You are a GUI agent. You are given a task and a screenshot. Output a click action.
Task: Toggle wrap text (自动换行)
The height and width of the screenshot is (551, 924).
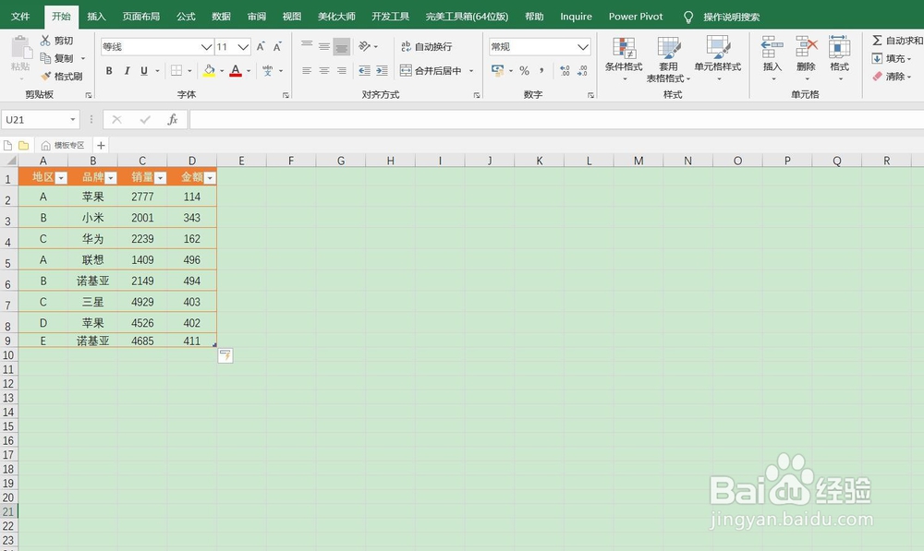[x=431, y=46]
